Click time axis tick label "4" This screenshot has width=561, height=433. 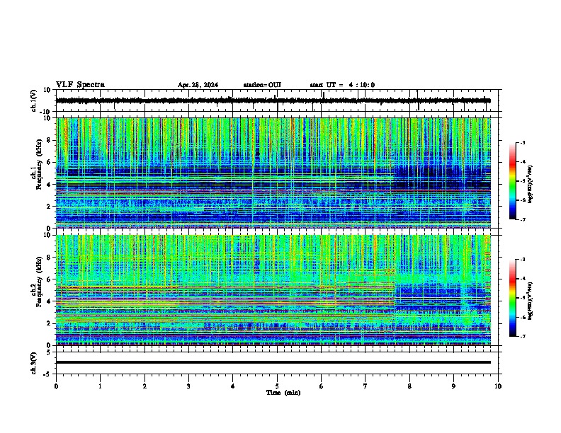(232, 386)
